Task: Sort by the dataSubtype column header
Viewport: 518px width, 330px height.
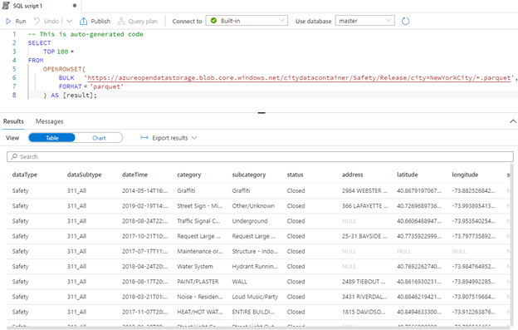Action: (x=84, y=175)
